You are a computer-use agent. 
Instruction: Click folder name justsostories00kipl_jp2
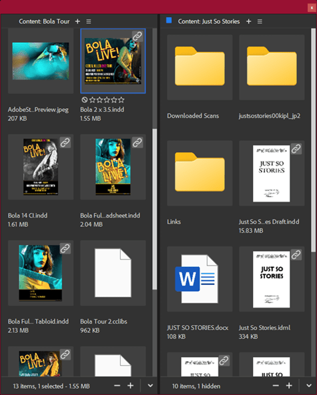[270, 116]
